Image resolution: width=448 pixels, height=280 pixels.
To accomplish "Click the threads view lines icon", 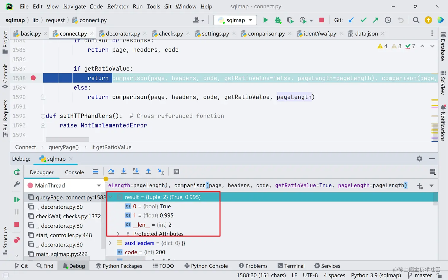I will click(95, 172).
